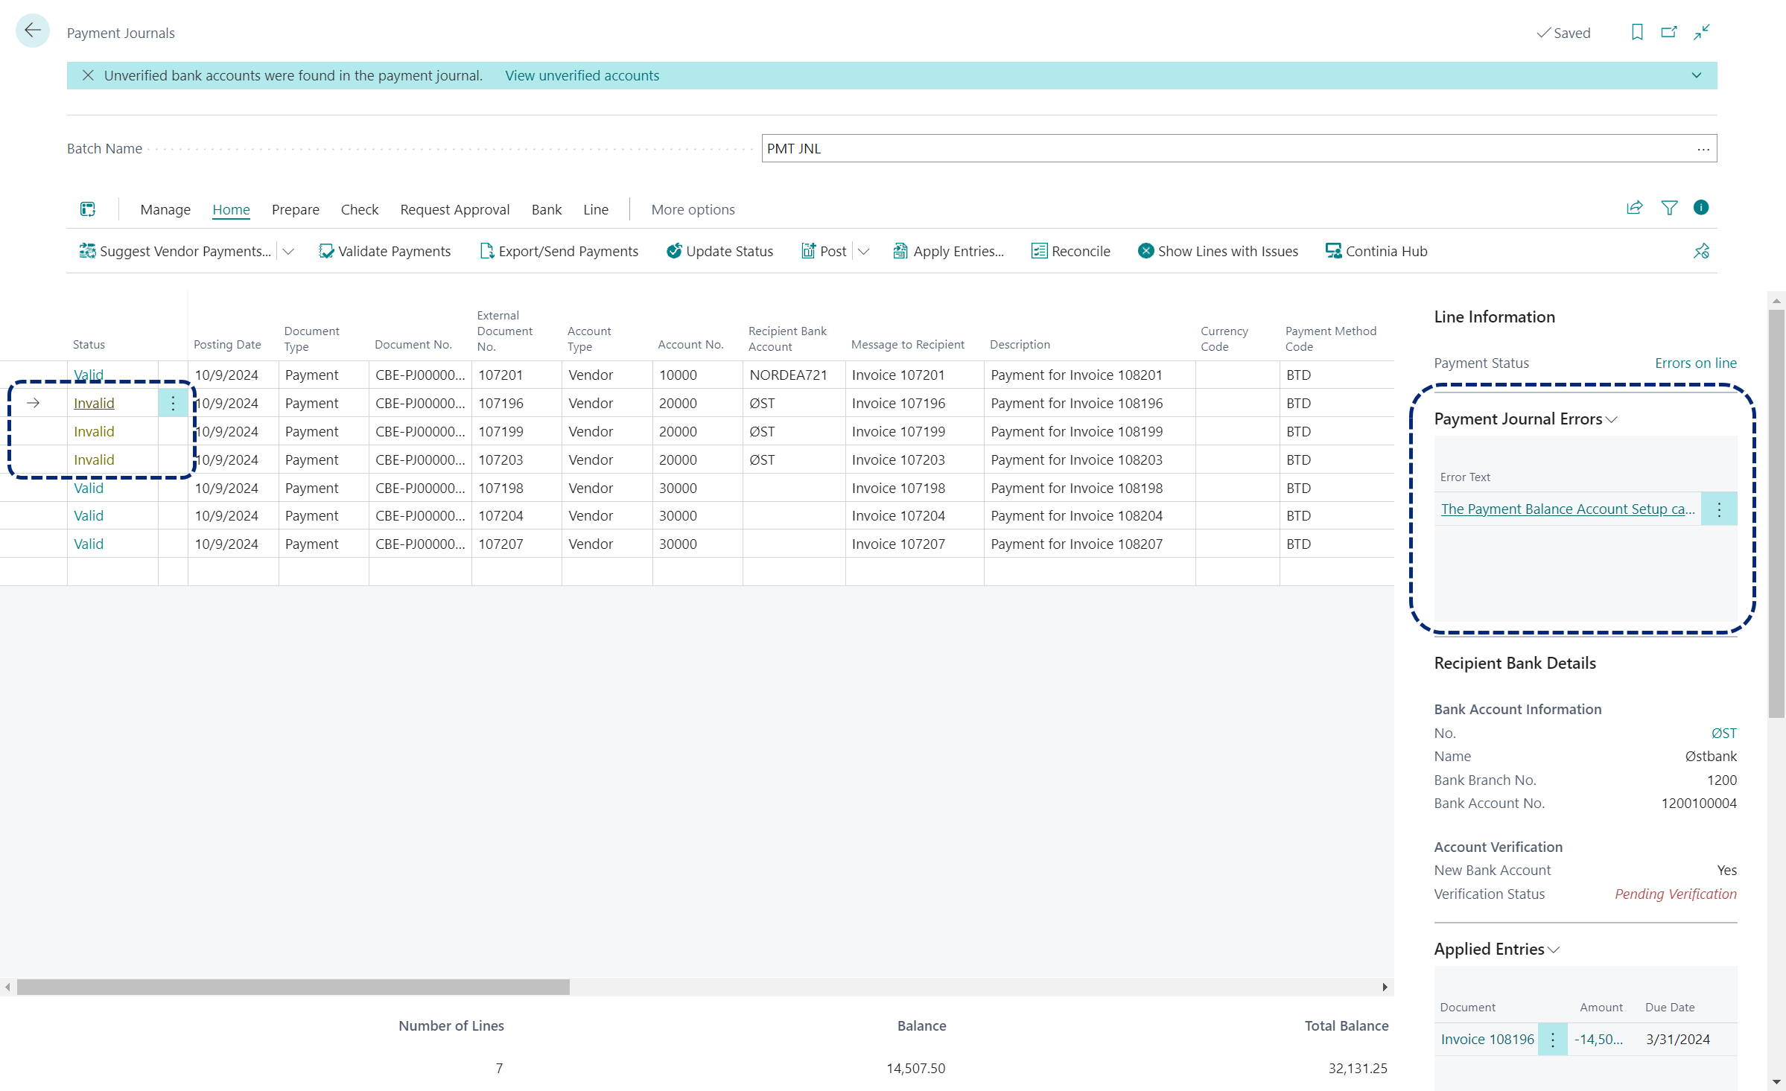Click the bookmark page icon
The image size is (1786, 1091).
[x=1636, y=32]
